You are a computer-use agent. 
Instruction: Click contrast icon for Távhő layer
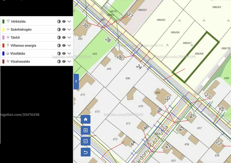pyautogui.click(x=59, y=37)
